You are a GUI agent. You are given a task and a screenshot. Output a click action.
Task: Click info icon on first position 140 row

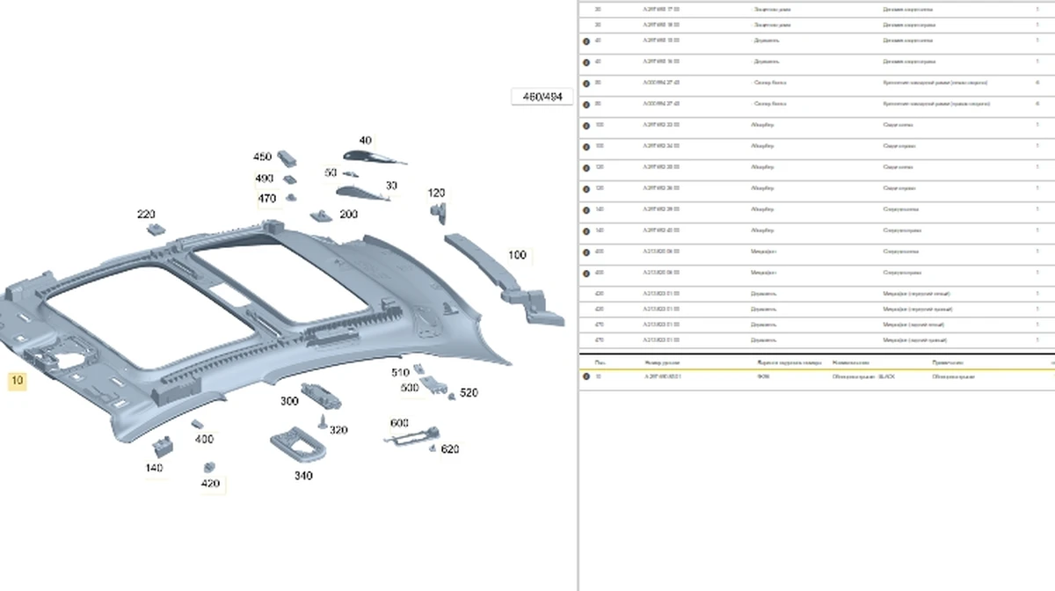click(x=586, y=209)
